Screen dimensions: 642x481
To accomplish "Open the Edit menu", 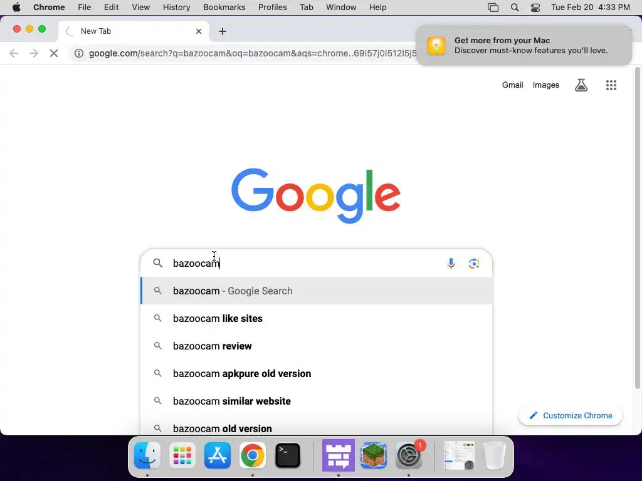I will (x=112, y=8).
